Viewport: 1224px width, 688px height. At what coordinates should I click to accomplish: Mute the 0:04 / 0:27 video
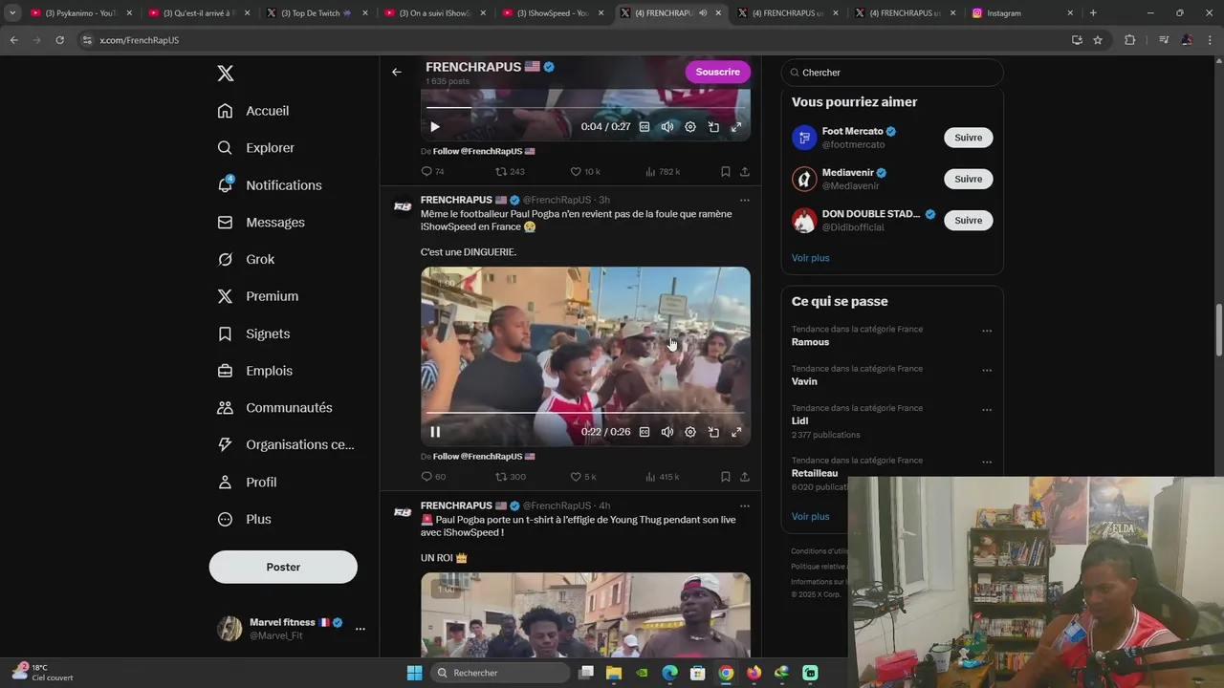pos(667,127)
